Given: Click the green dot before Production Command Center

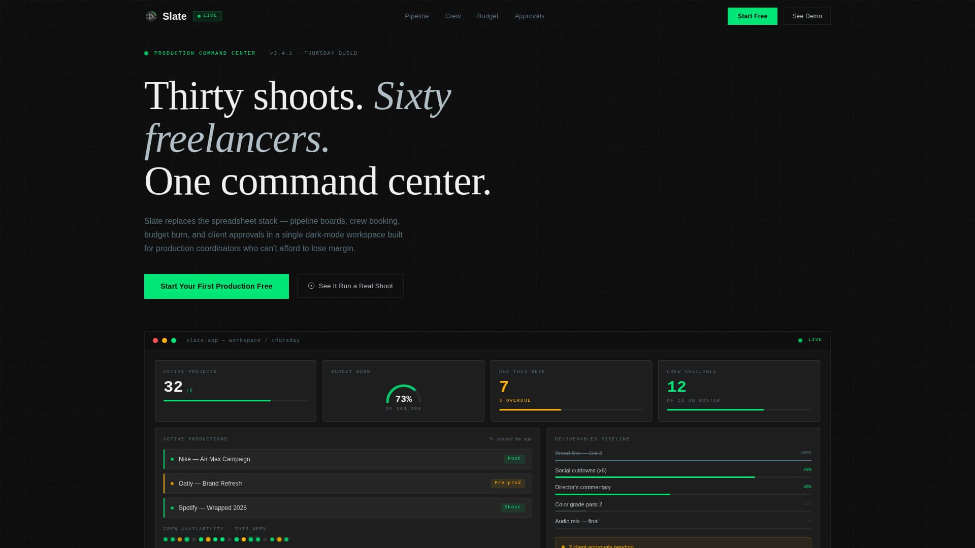Looking at the screenshot, I should [x=146, y=53].
